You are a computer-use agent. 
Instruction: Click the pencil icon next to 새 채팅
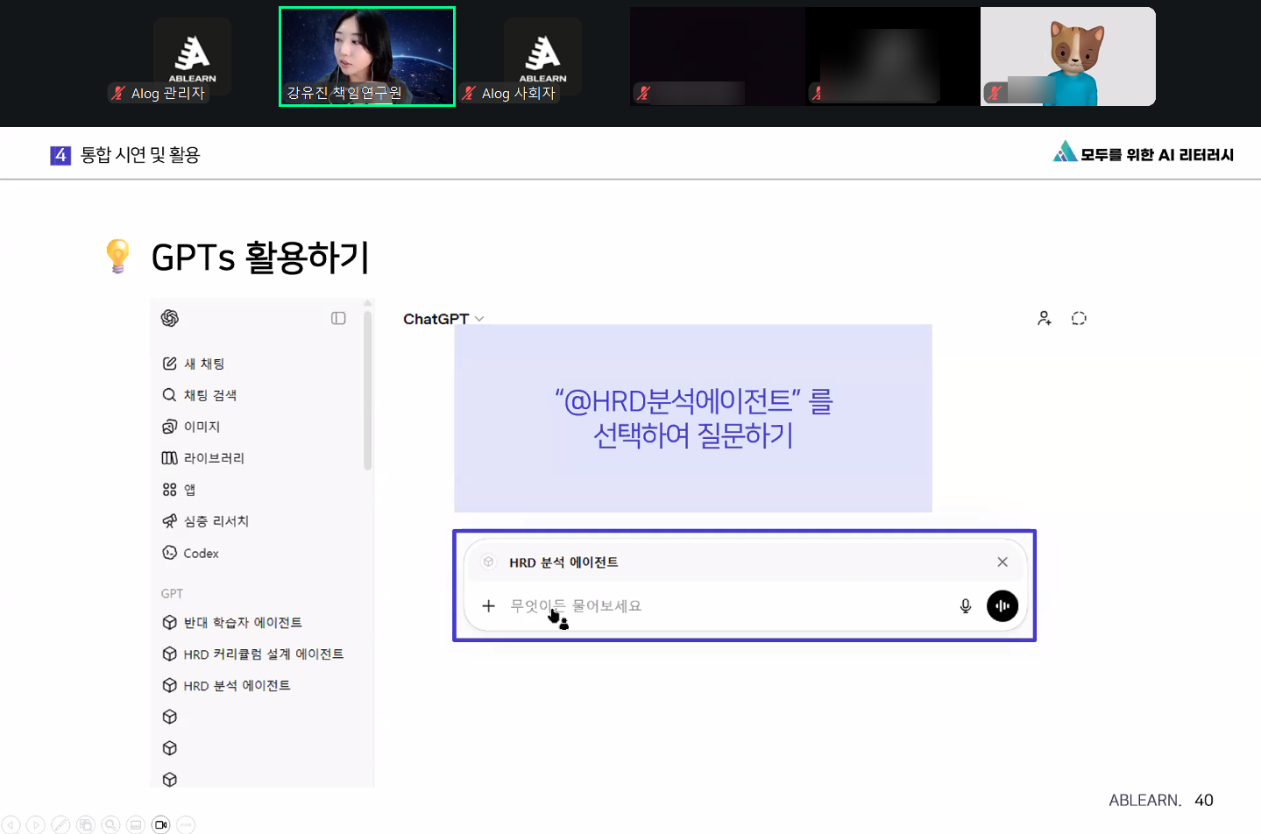pyautogui.click(x=170, y=364)
